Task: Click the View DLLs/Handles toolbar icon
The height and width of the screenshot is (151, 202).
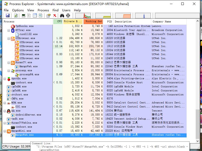Action: click(x=41, y=16)
